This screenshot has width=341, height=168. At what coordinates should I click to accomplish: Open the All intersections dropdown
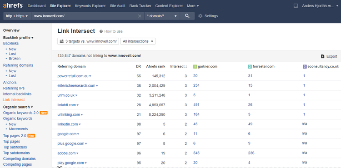138,41
